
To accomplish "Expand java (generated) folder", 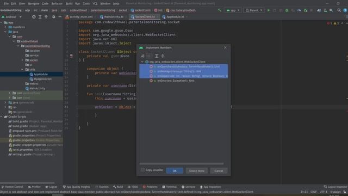I will coord(5,102).
